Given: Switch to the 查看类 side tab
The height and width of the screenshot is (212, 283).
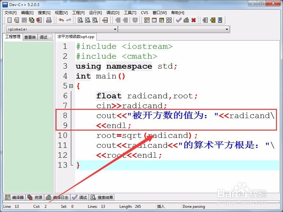Looking at the screenshot, I should pyautogui.click(x=30, y=37).
